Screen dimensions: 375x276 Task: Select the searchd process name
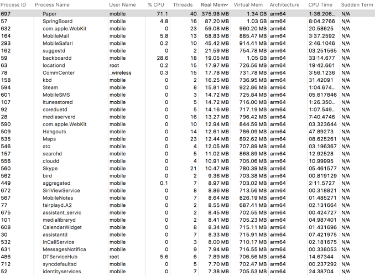(52, 154)
